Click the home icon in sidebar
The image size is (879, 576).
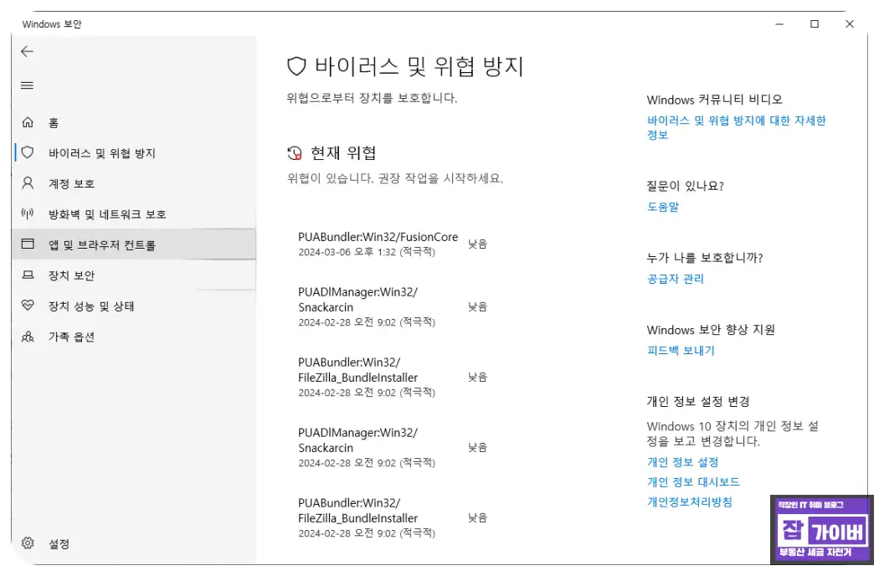coord(28,122)
